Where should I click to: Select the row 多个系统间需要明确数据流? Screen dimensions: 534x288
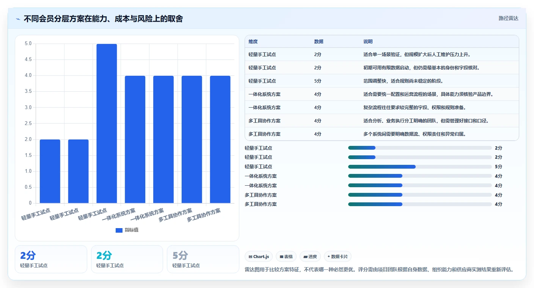382,134
